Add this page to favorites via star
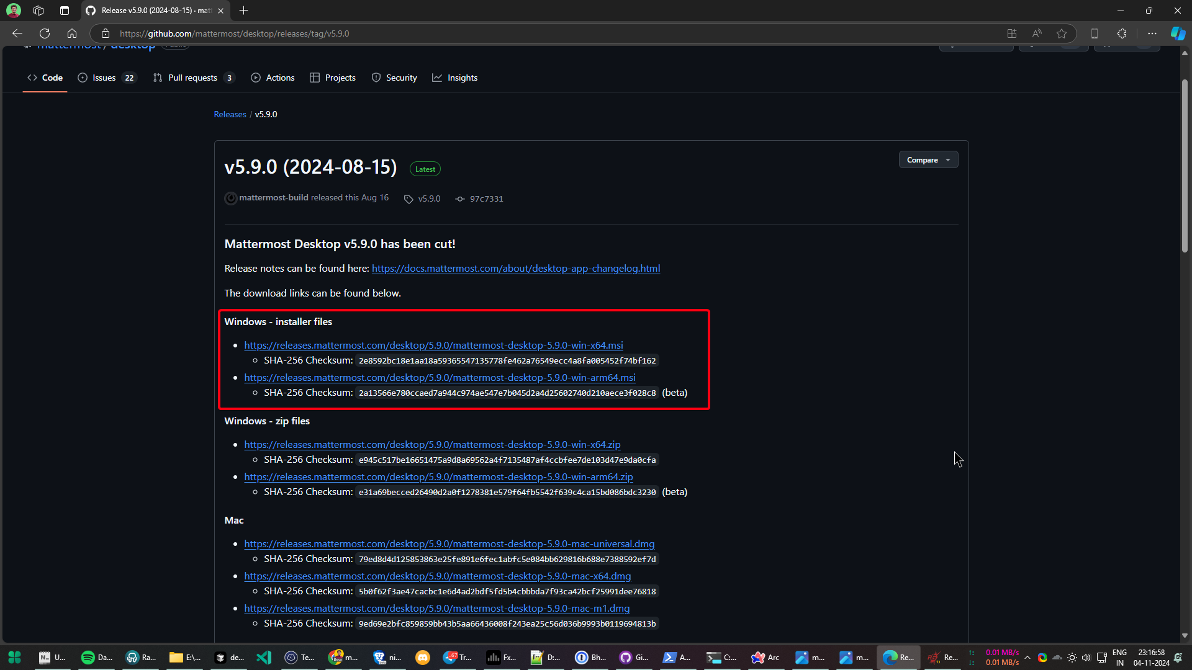The height and width of the screenshot is (670, 1192). [1061, 33]
